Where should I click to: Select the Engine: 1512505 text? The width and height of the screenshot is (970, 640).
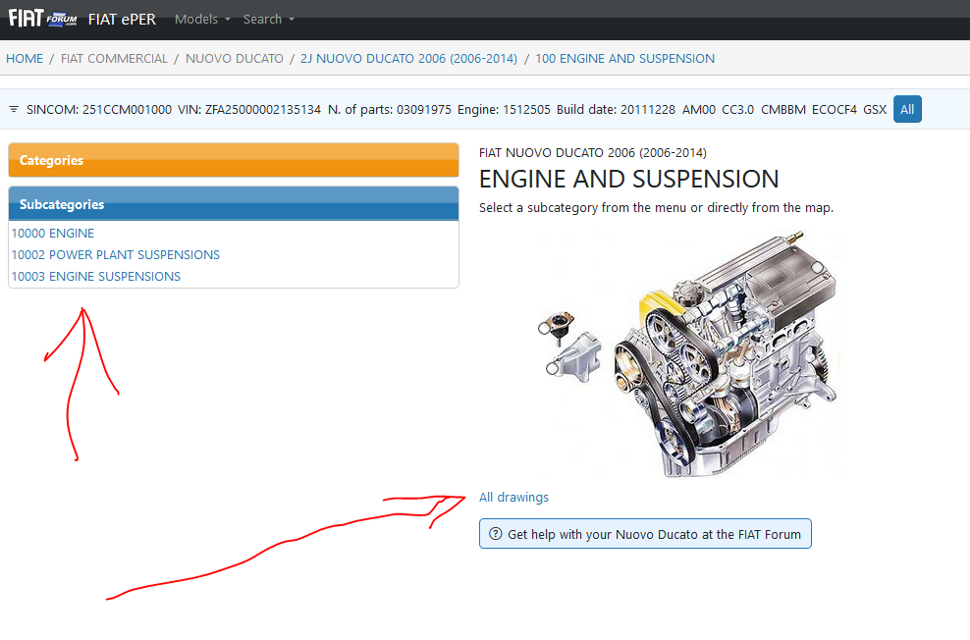(x=504, y=110)
